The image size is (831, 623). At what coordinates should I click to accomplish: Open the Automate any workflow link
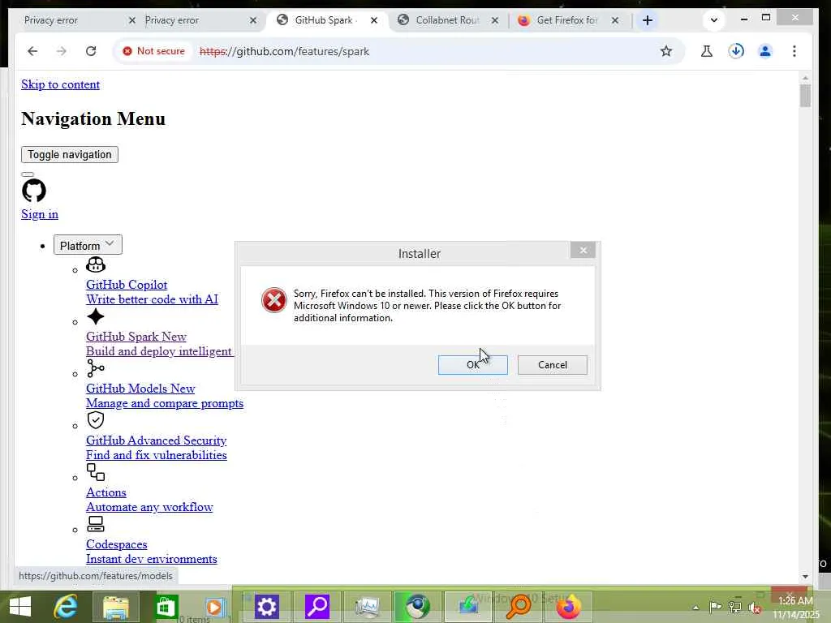point(149,508)
